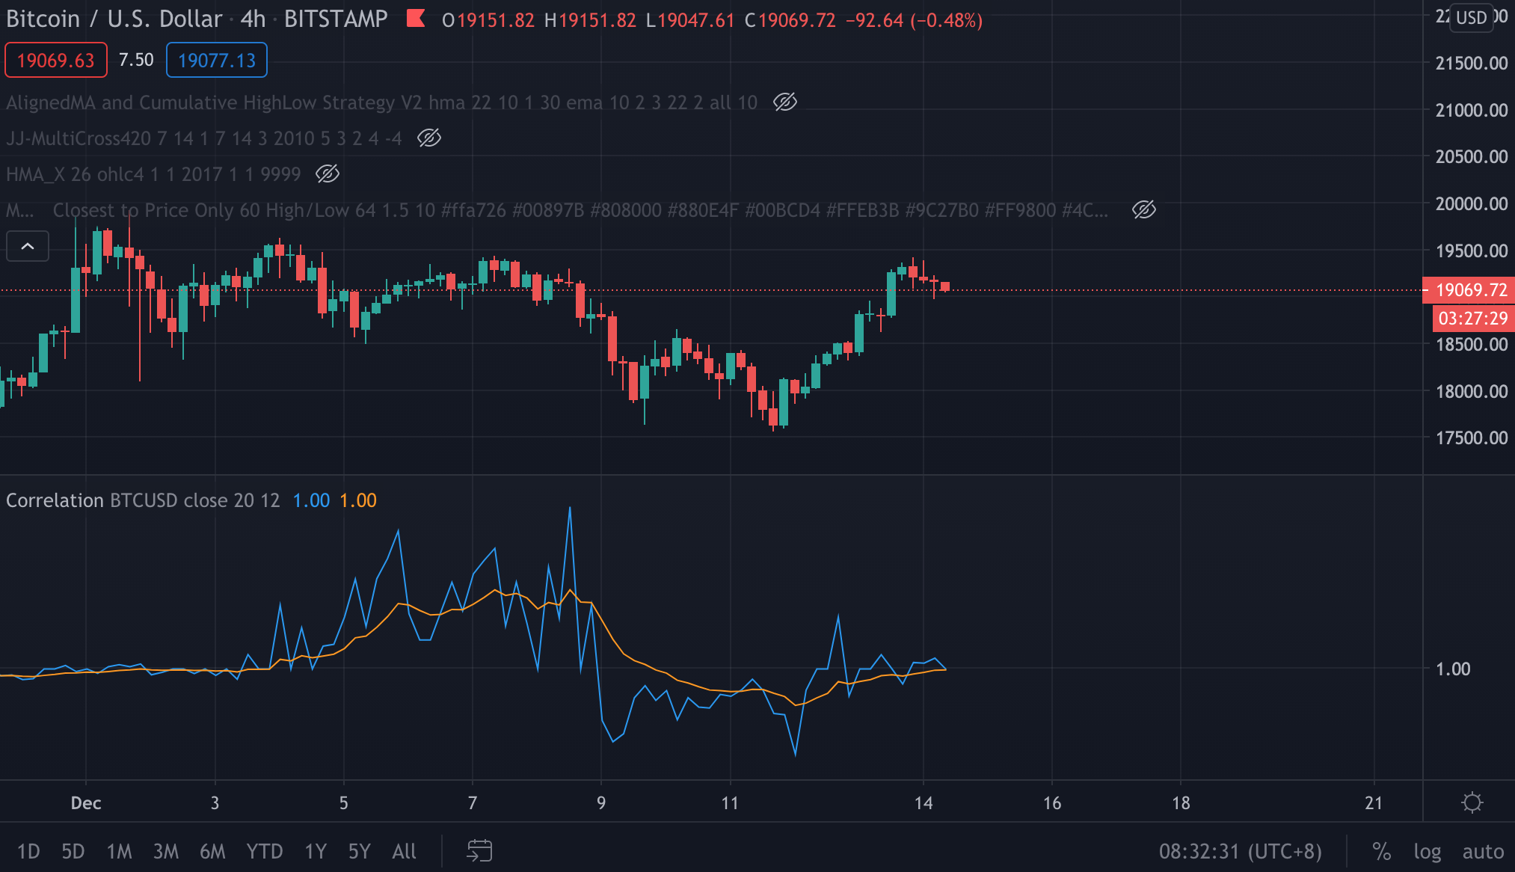
Task: Click the 20000.00 price axis label
Action: tap(1472, 203)
